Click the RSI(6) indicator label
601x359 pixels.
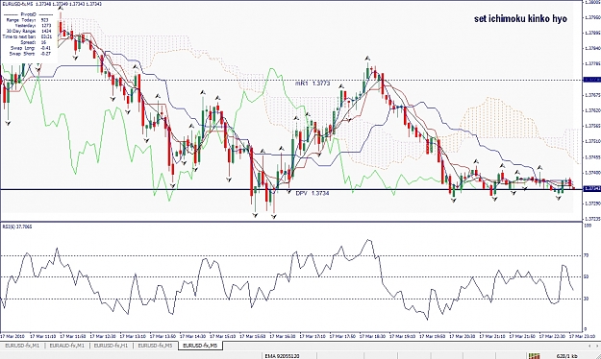pyautogui.click(x=17, y=227)
